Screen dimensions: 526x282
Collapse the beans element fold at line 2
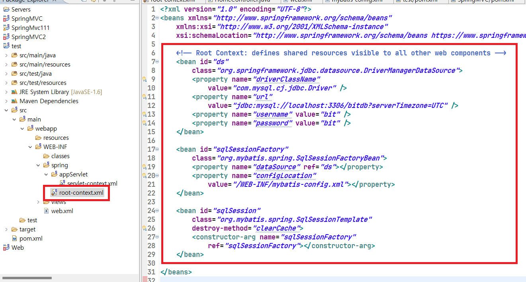coord(157,18)
